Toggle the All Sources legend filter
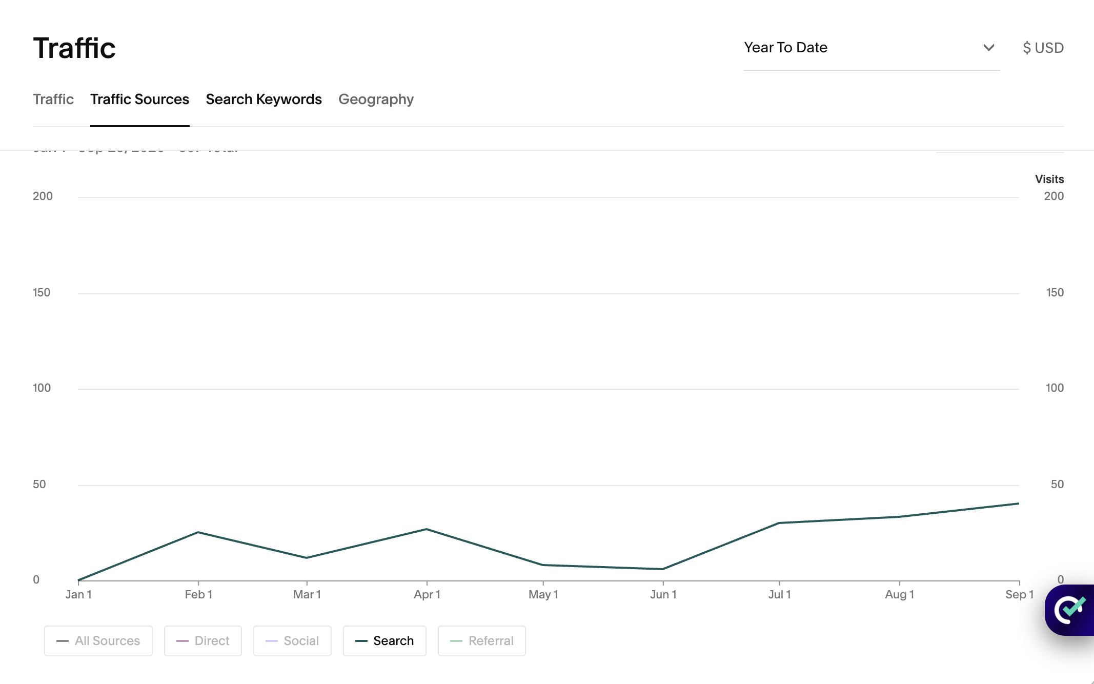This screenshot has width=1094, height=684. click(x=98, y=641)
